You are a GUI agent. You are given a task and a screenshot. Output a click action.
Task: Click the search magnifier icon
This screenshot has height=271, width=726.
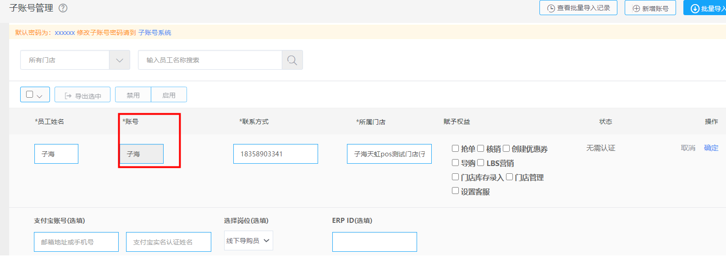click(x=292, y=60)
